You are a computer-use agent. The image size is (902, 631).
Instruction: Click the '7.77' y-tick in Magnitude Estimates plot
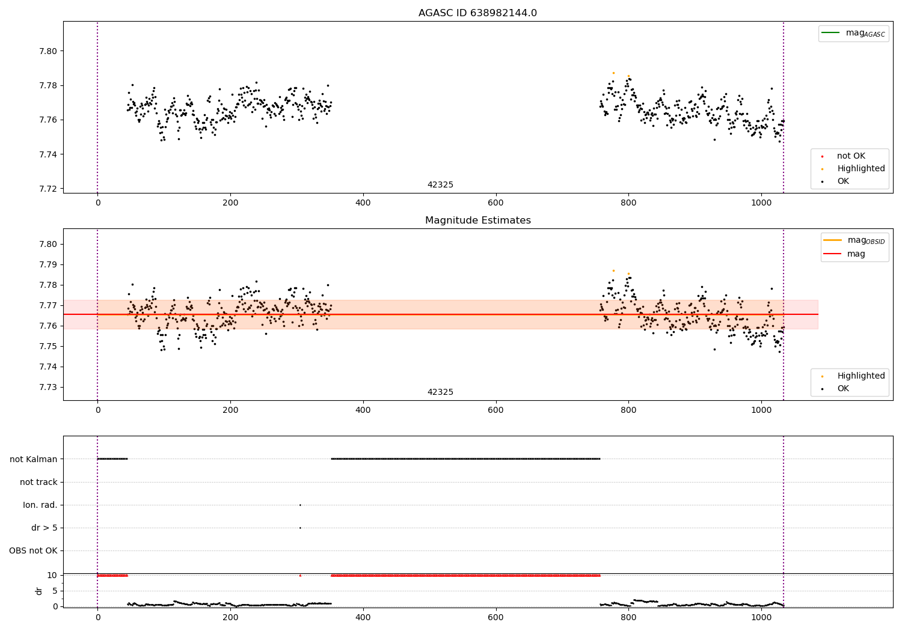tap(48, 305)
